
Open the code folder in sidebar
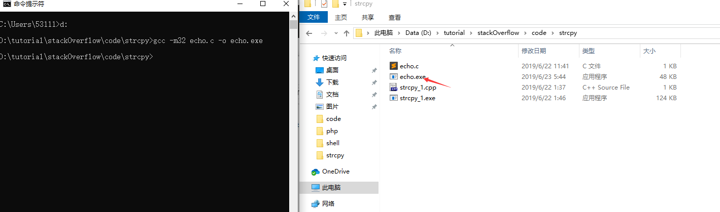click(x=333, y=118)
